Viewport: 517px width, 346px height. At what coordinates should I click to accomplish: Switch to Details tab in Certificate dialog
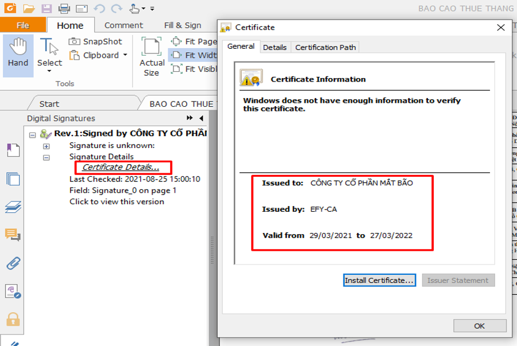[275, 48]
